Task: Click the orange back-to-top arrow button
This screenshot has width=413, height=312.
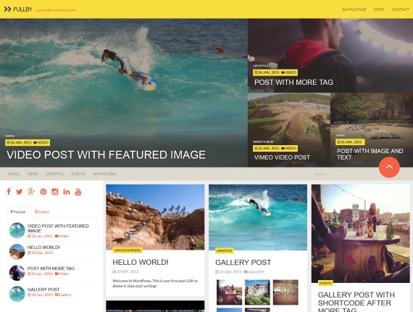Action: click(x=389, y=167)
